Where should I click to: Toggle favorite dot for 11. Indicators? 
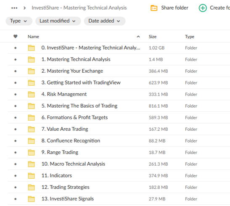tap(16, 176)
